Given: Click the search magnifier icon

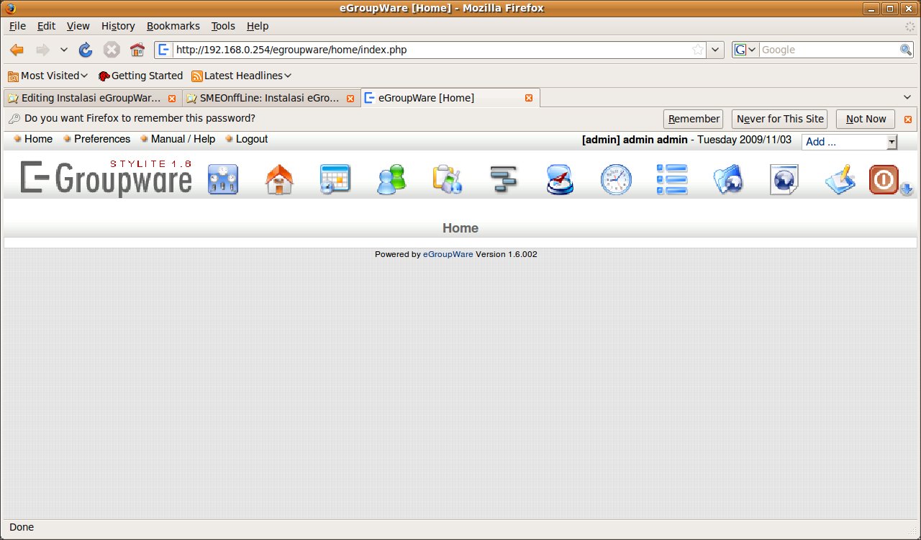Looking at the screenshot, I should tap(906, 50).
